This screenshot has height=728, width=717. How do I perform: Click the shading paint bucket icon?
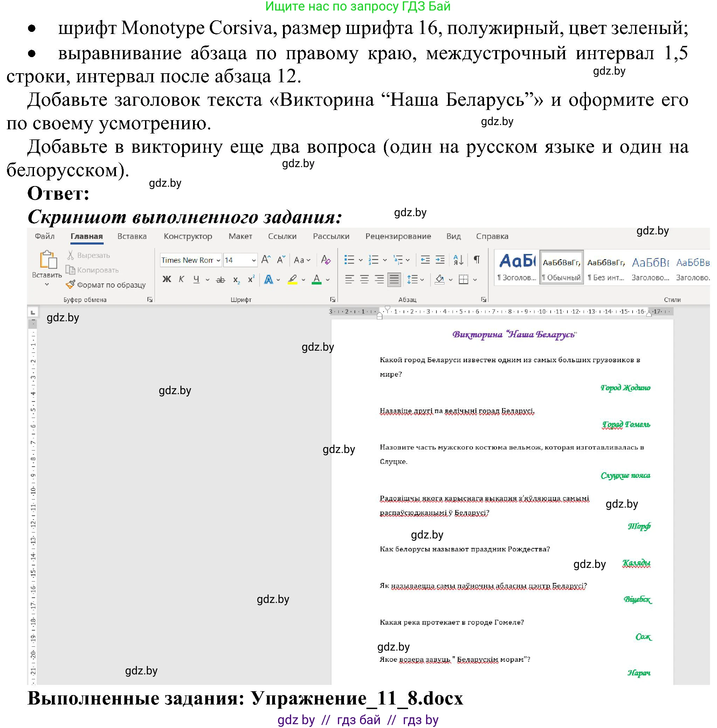[x=440, y=280]
